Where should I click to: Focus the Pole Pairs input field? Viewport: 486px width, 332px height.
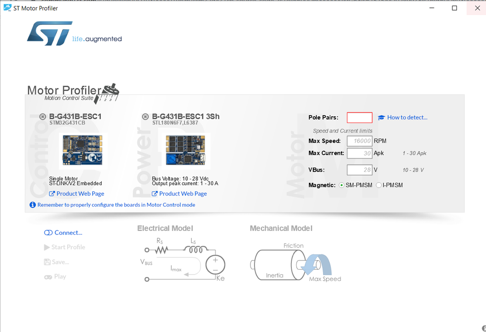[x=360, y=118]
